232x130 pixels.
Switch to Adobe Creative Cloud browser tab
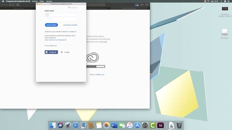[129, 8]
